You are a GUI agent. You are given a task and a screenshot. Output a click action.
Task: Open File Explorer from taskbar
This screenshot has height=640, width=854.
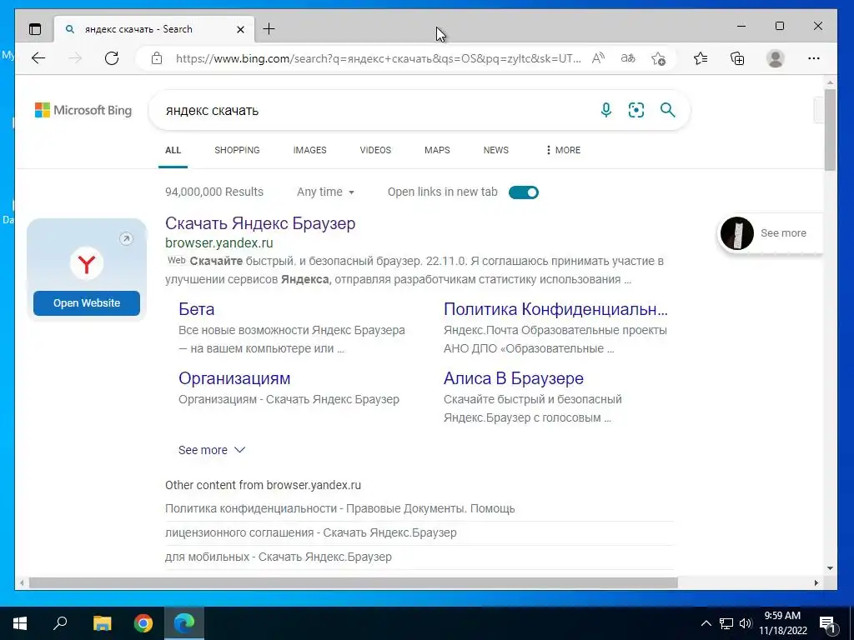102,623
